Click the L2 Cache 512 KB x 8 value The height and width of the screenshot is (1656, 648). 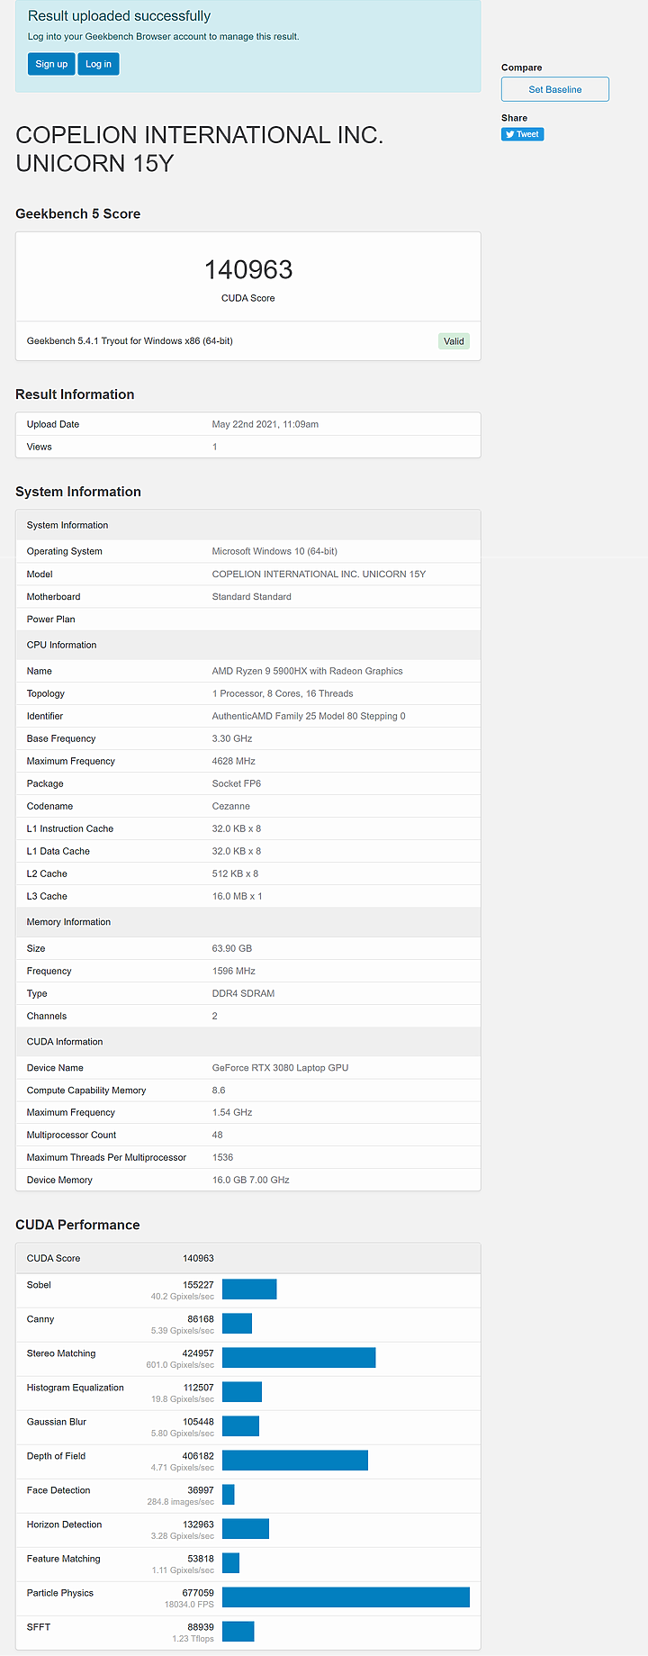click(x=235, y=873)
